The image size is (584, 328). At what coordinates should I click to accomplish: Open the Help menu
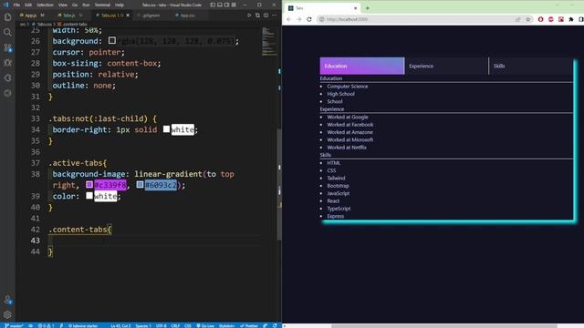120,5
